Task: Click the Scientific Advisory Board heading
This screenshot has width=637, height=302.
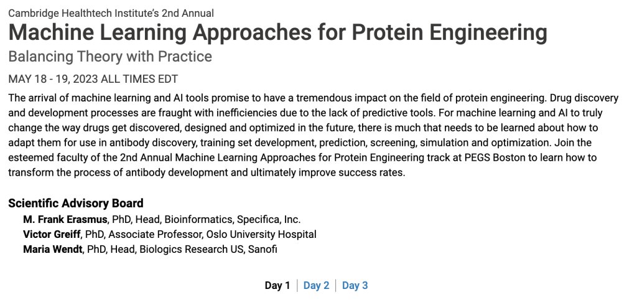Action: pos(76,203)
